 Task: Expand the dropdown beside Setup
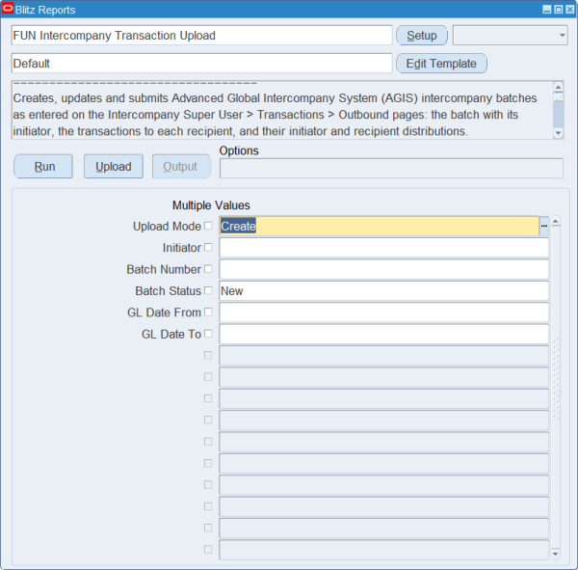click(x=511, y=36)
